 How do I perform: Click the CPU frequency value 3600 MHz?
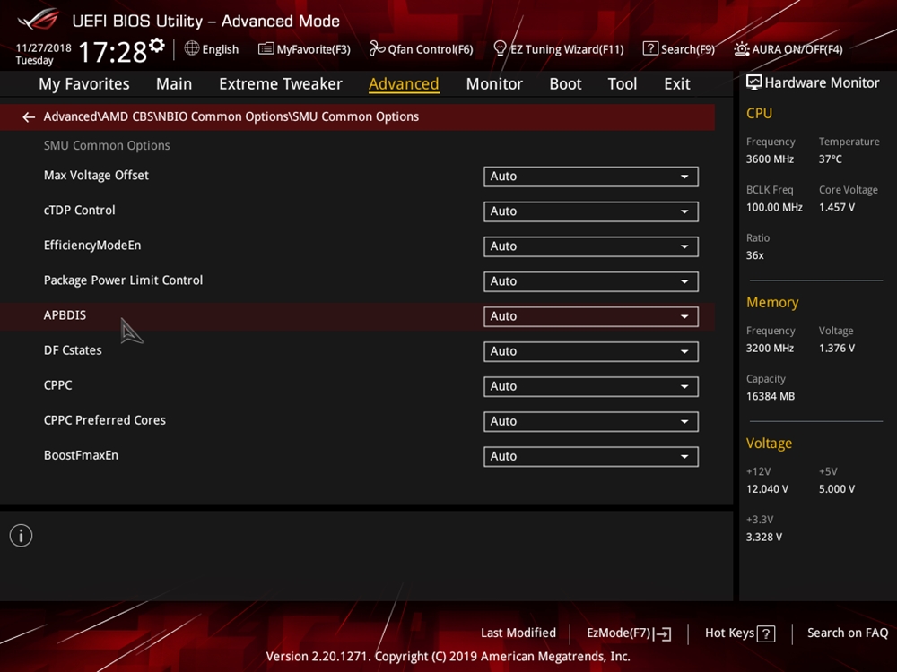pos(770,159)
